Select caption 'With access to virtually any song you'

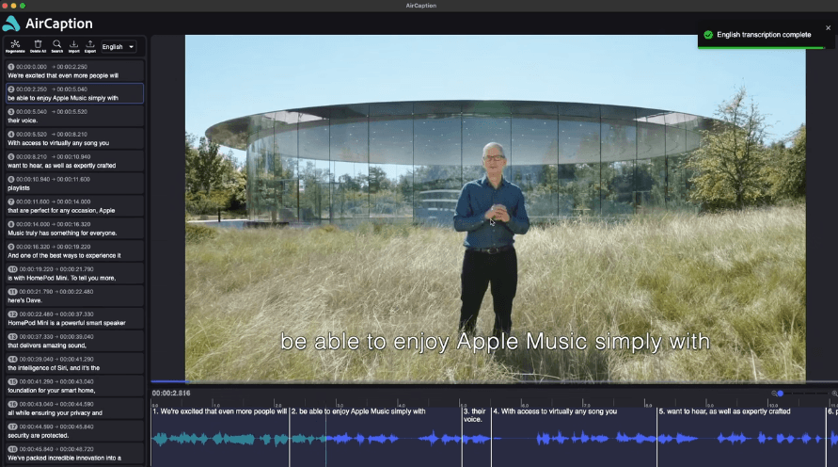(x=75, y=138)
